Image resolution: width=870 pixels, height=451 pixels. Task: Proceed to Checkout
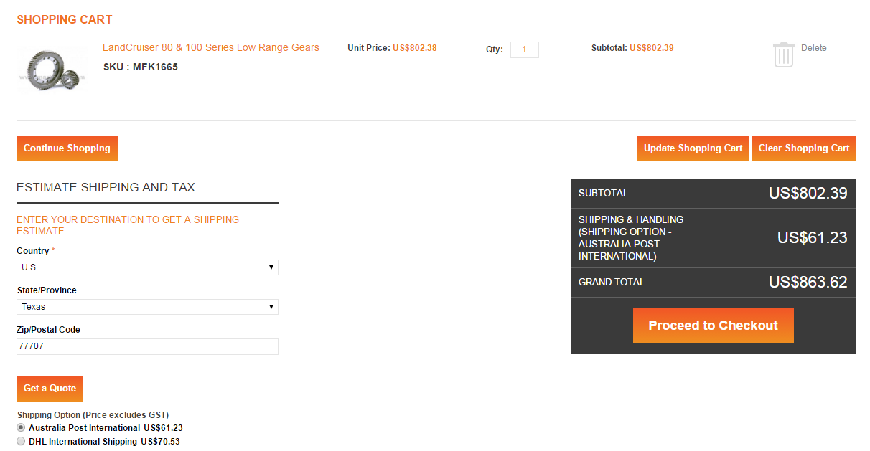(713, 326)
